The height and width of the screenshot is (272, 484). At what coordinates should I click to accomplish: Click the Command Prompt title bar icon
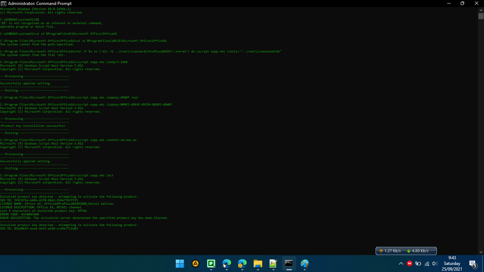pos(4,4)
